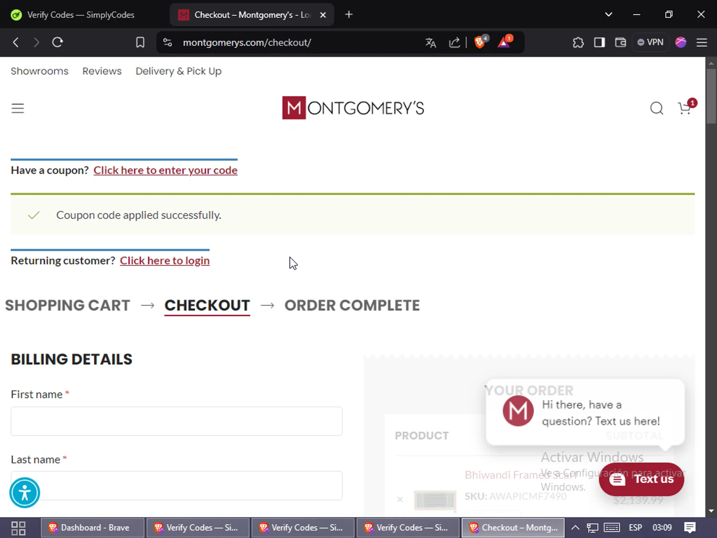The height and width of the screenshot is (538, 717).
Task: Open Brave Rewards triangle icon
Action: click(505, 42)
